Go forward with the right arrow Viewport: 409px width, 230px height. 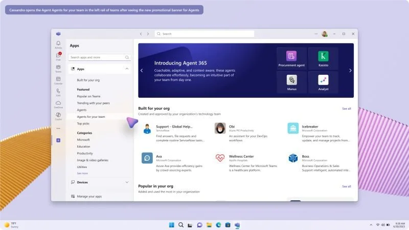point(148,34)
